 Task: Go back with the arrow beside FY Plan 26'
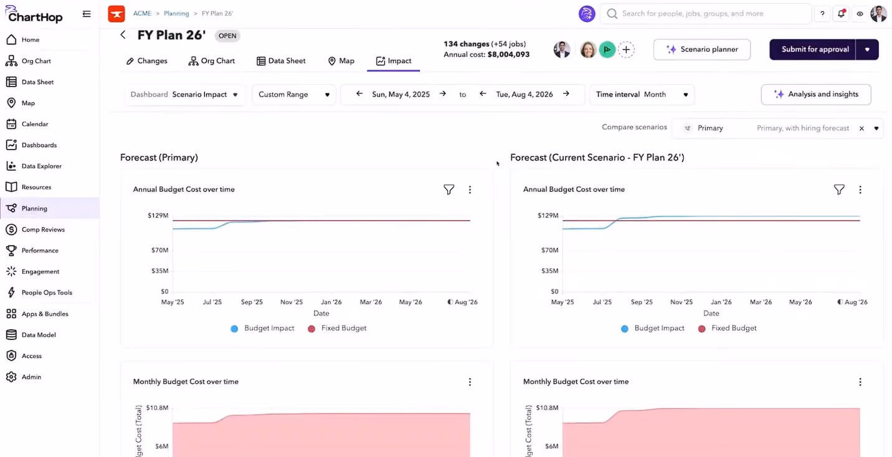123,35
